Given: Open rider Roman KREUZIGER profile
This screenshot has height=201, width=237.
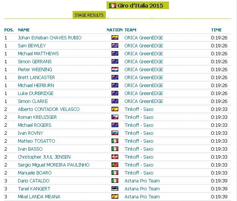Looking at the screenshot, I should point(37,117).
